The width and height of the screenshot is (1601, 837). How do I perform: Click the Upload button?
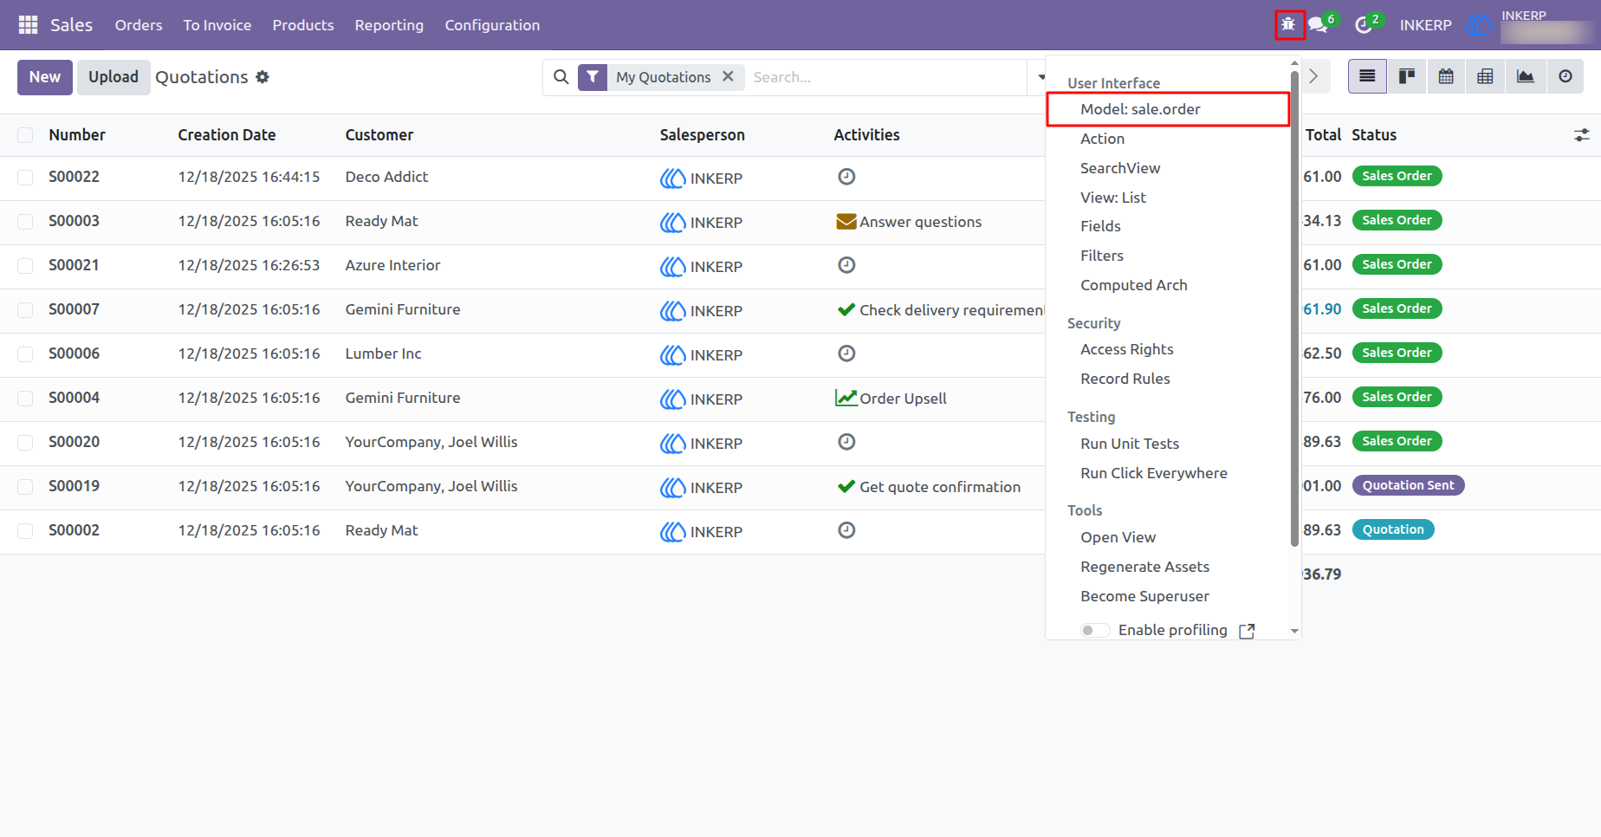[x=113, y=77]
